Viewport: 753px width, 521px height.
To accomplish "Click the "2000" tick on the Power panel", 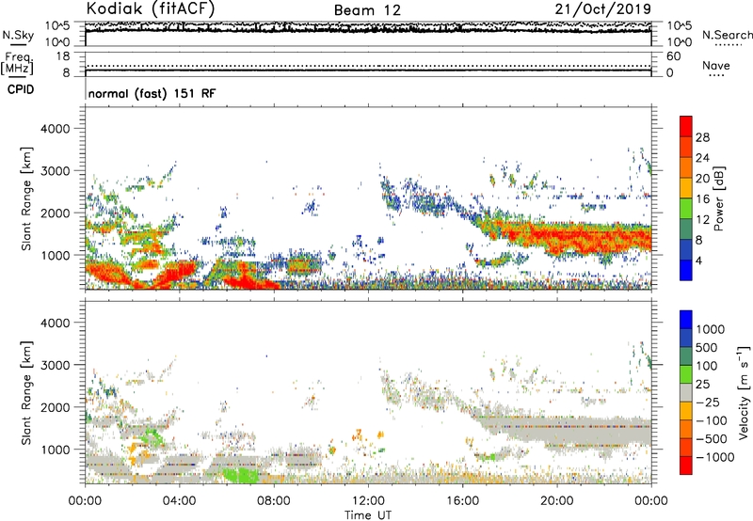I will 55,213.
